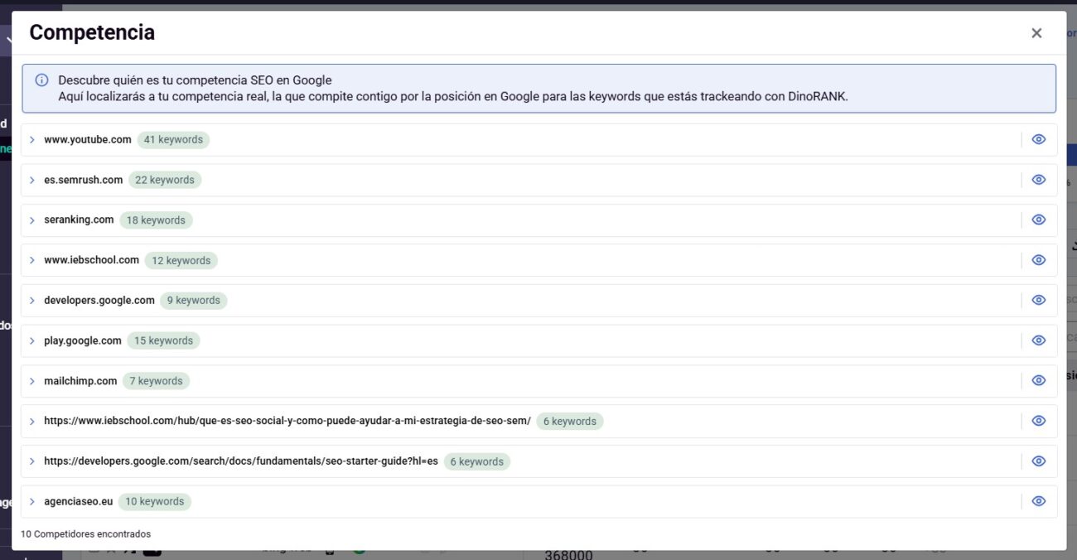
Task: Click 'Descubre quién es tu competencia SEO' text
Action: click(195, 80)
